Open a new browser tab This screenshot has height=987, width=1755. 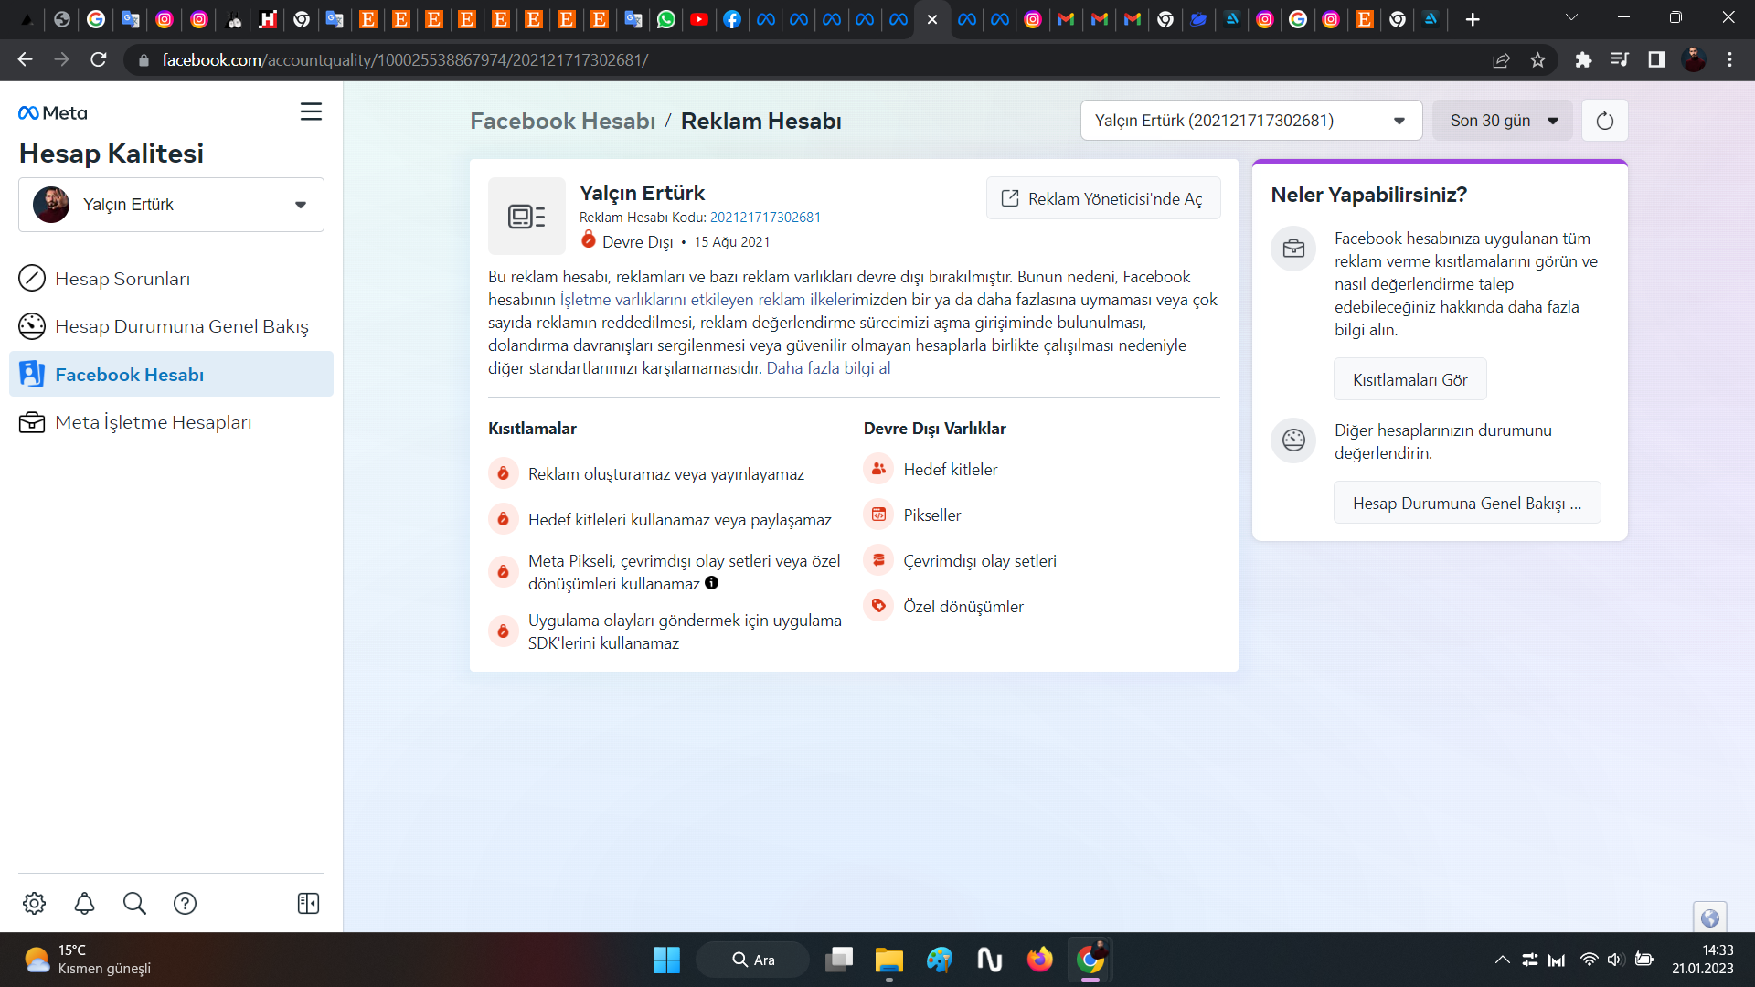pos(1473,19)
